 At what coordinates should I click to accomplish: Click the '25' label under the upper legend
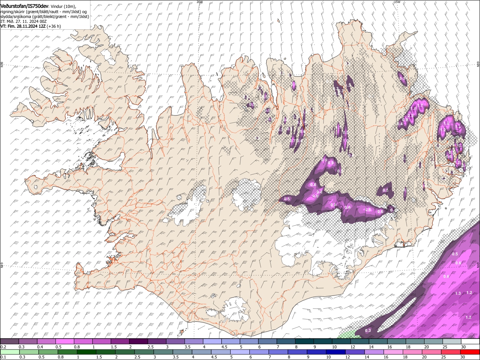[x=445, y=347]
